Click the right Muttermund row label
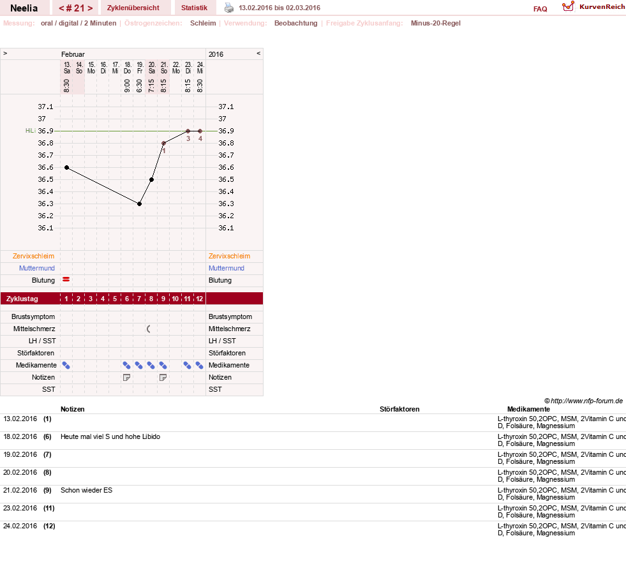 pyautogui.click(x=227, y=268)
